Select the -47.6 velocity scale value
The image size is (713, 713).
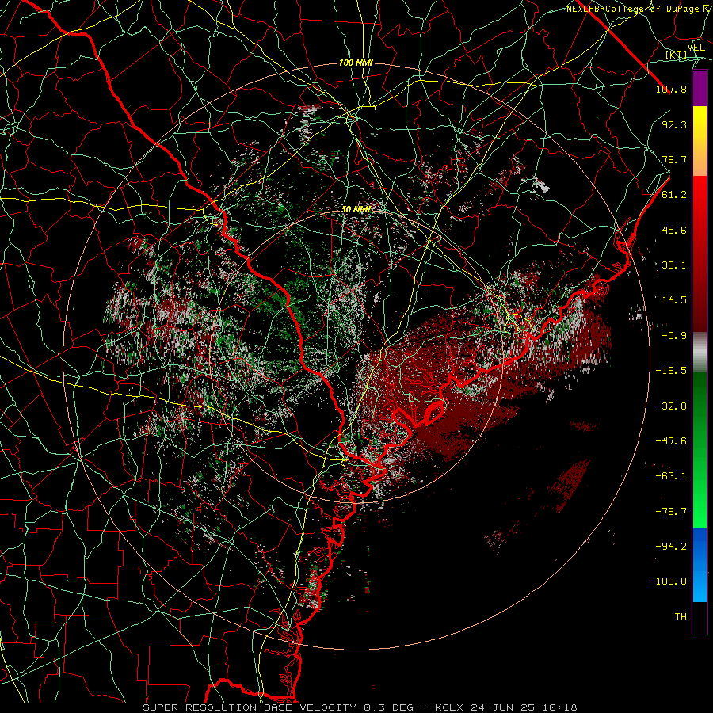pos(671,441)
